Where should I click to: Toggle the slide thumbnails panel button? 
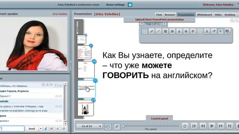point(108,127)
